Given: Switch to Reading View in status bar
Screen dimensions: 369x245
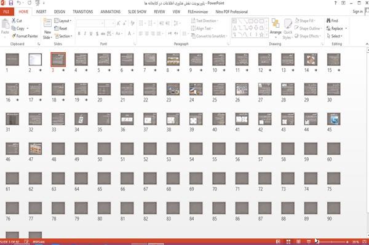Looking at the screenshot, I should pyautogui.click(x=298, y=242).
